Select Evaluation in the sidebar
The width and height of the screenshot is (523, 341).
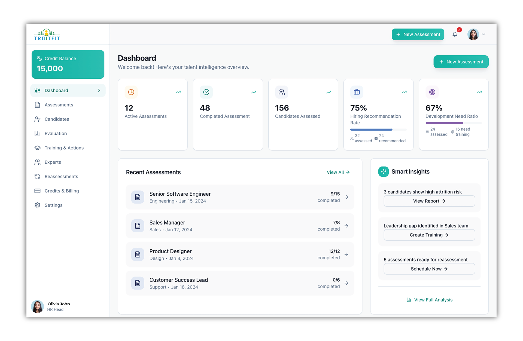click(x=68, y=133)
